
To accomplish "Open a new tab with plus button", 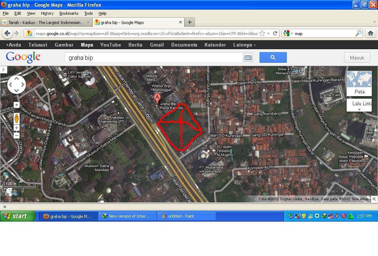I will [190, 22].
